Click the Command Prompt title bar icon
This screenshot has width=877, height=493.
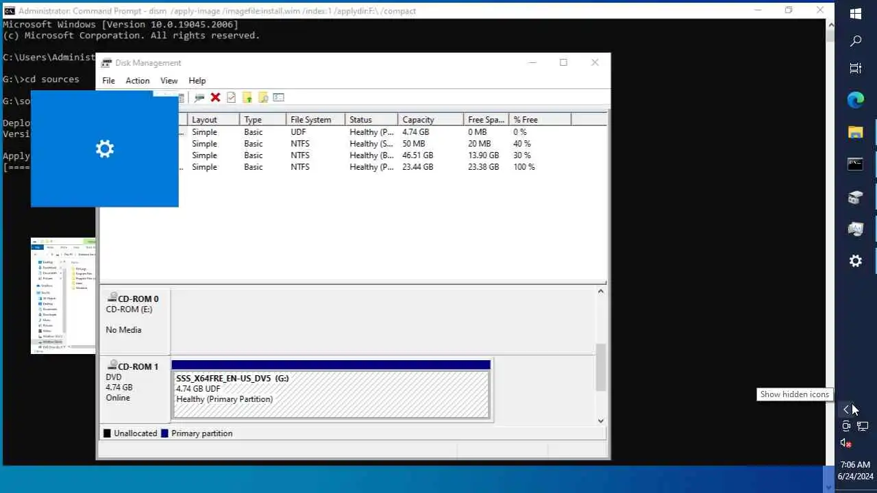pos(10,11)
